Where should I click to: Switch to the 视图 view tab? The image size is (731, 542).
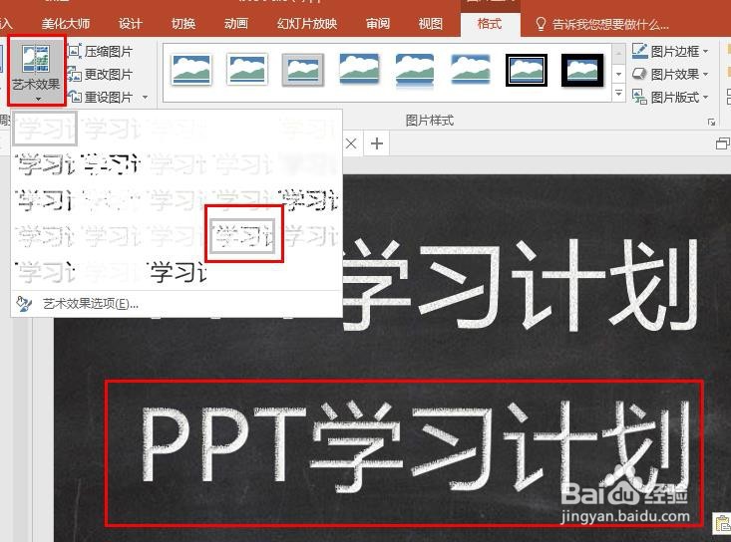pyautogui.click(x=430, y=23)
